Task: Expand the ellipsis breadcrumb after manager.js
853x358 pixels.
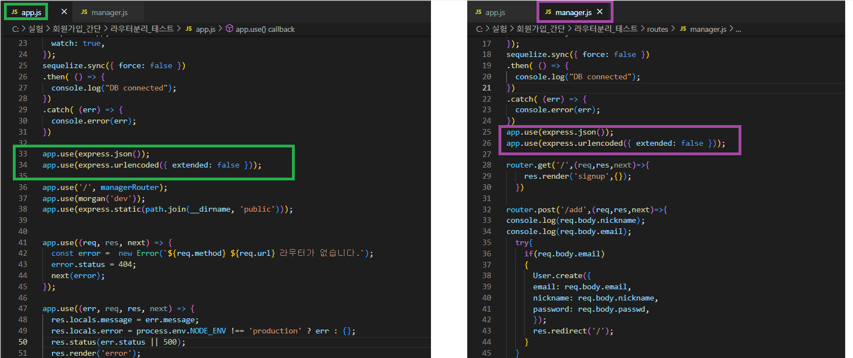Action: [739, 29]
